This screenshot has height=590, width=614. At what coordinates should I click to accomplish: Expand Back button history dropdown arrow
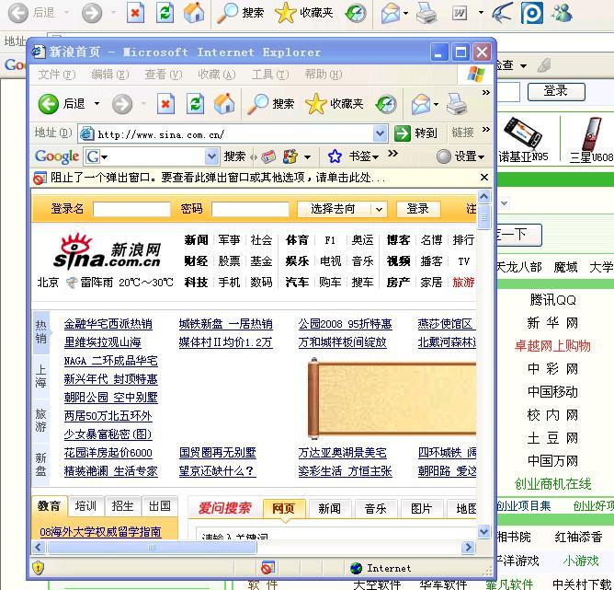pyautogui.click(x=97, y=104)
